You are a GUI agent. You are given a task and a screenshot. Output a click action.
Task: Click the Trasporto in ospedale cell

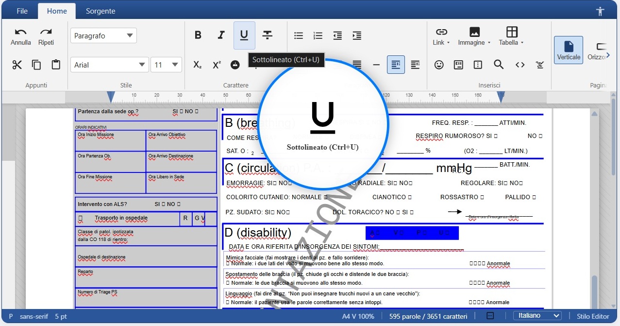pos(127,219)
